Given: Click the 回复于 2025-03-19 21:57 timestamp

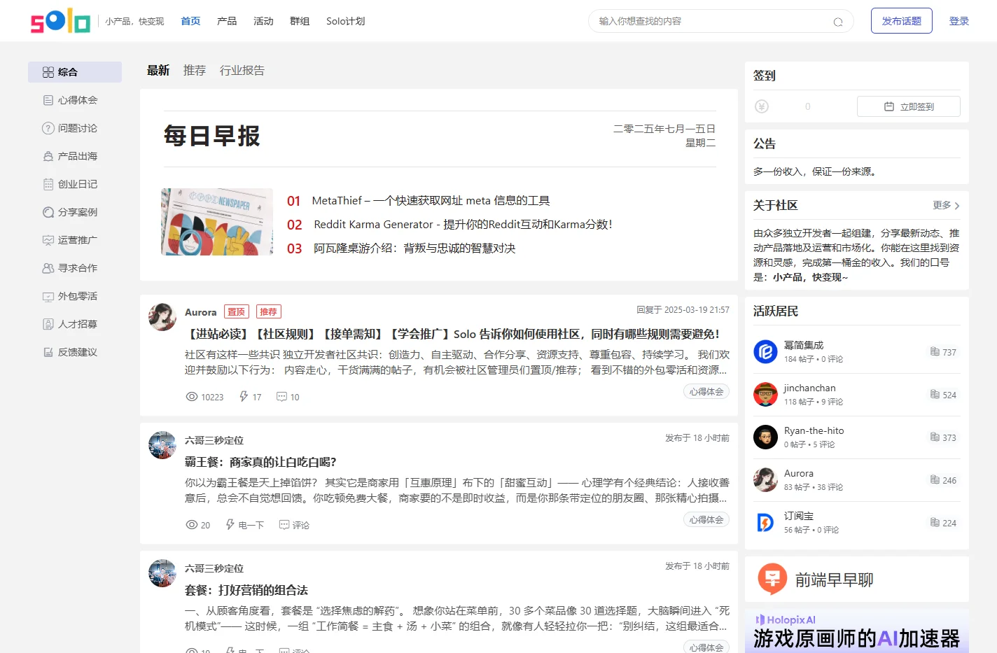Looking at the screenshot, I should pyautogui.click(x=683, y=309).
